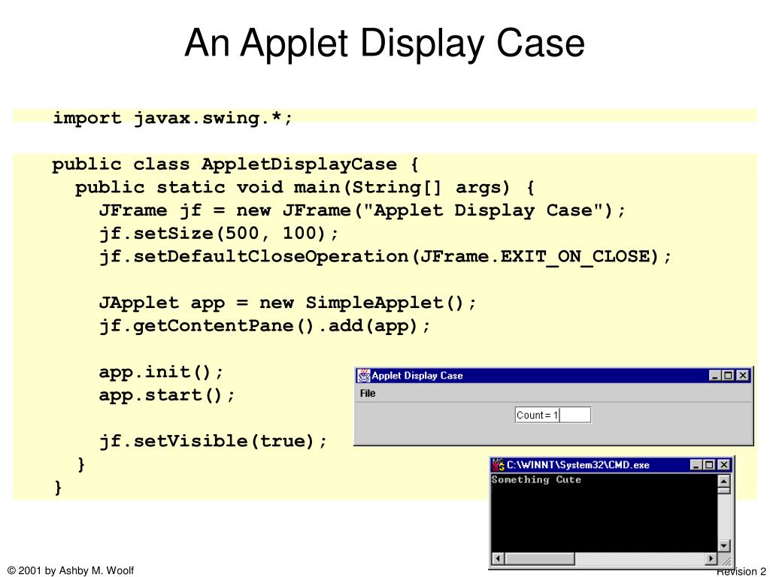Click the CMD horizontal scrollbar right arrow
This screenshot has width=770, height=577.
coord(711,558)
